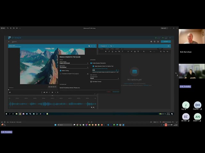Open File Explorer from the outer taskbar
205x153 pixels.
pyautogui.click(x=90, y=125)
